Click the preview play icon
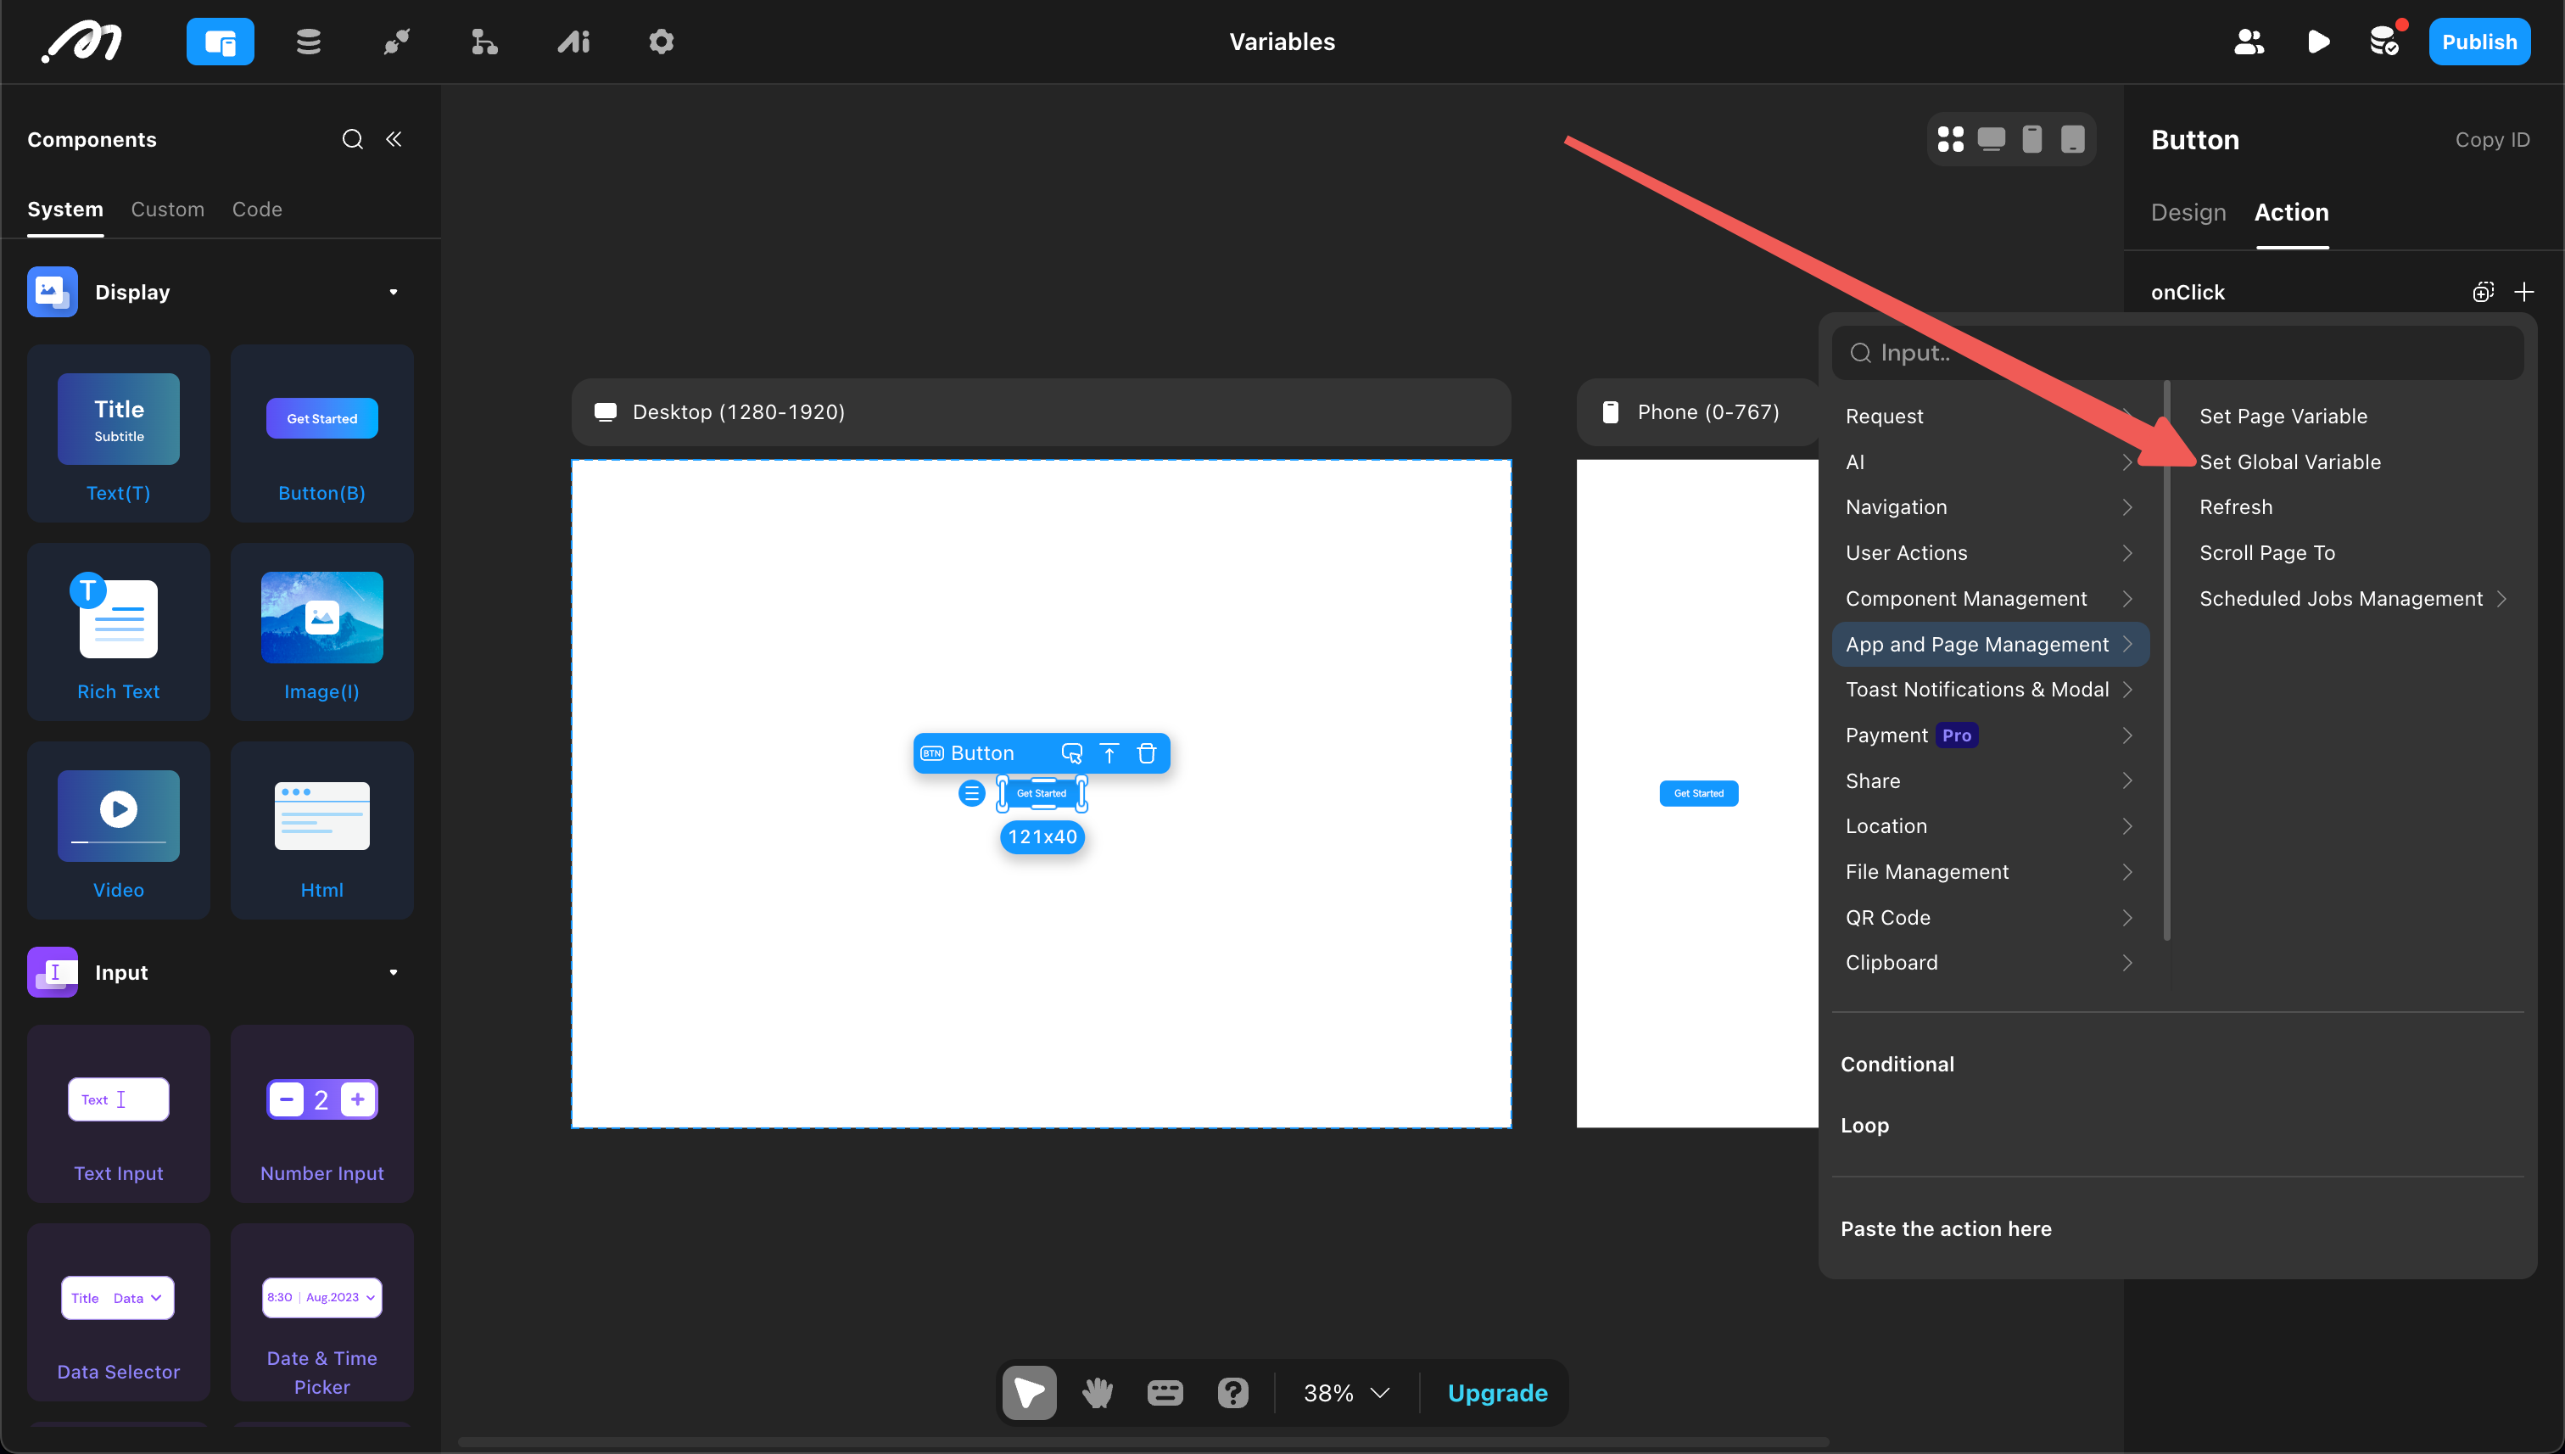The width and height of the screenshot is (2565, 1454). point(2318,42)
